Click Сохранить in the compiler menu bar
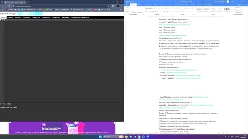Screen dimensions: 248x139 coord(26,17)
